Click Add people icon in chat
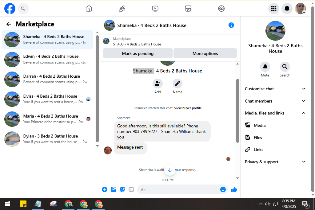This screenshot has height=210, width=315. click(157, 84)
